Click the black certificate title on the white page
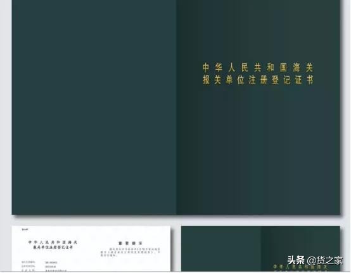 (x=53, y=244)
